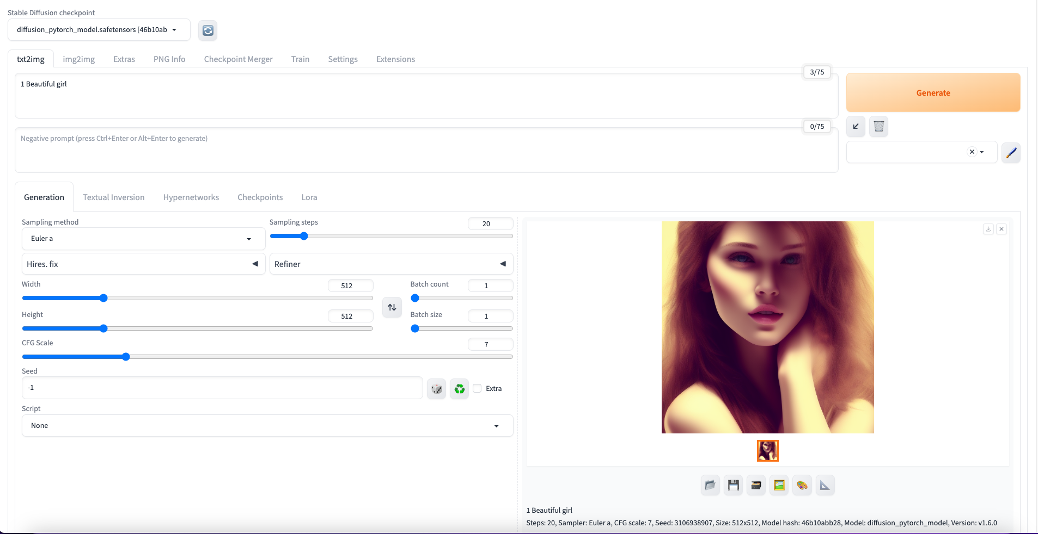Clear the prompt with trash icon
1038x534 pixels.
878,126
